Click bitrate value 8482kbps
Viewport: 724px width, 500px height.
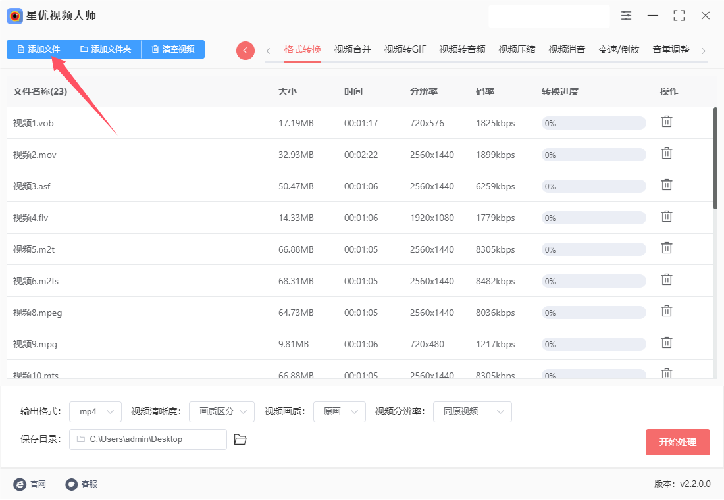pyautogui.click(x=496, y=281)
